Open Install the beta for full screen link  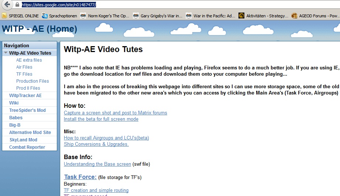click(x=101, y=119)
